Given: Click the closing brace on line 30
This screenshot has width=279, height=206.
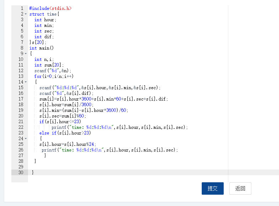Looking at the screenshot, I should click(x=33, y=172).
